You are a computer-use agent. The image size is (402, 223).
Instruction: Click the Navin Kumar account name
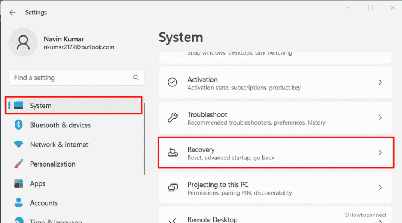[x=63, y=39]
